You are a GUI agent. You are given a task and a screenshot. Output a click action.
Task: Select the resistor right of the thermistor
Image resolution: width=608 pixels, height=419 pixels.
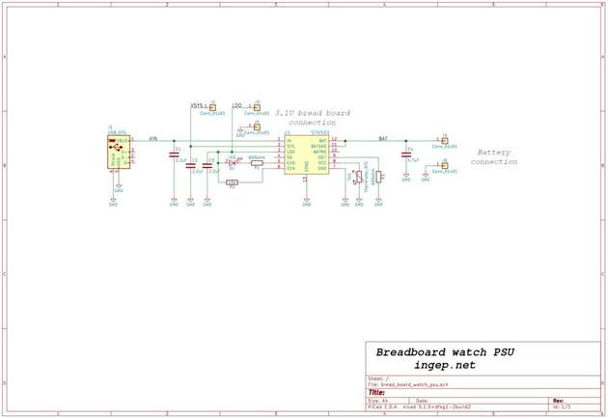point(378,177)
